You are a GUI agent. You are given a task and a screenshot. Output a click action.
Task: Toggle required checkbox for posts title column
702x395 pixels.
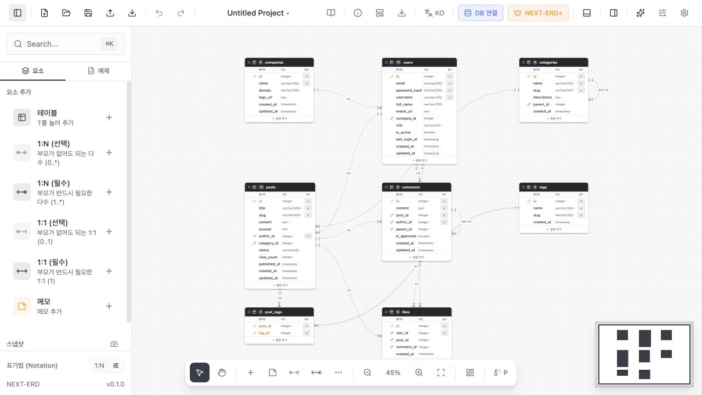pyautogui.click(x=308, y=208)
